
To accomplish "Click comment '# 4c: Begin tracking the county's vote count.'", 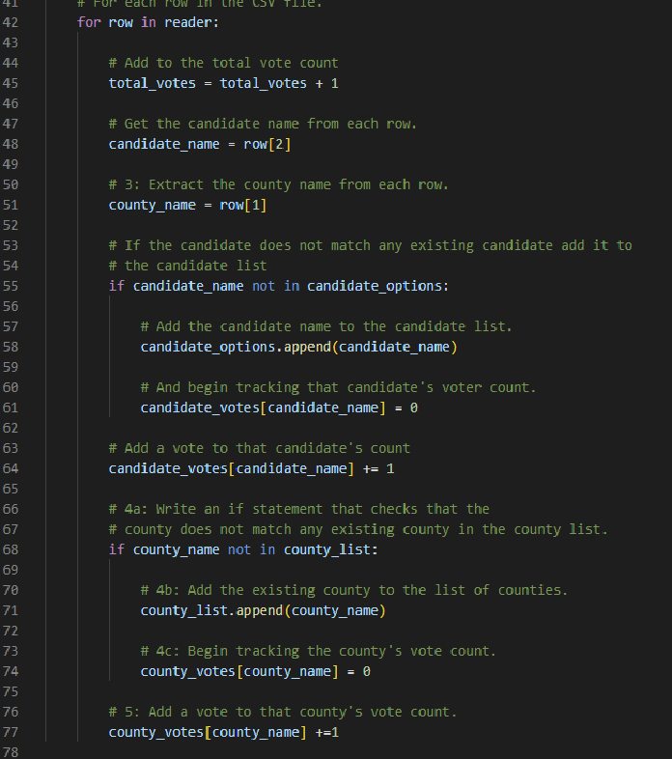I will pyautogui.click(x=319, y=651).
